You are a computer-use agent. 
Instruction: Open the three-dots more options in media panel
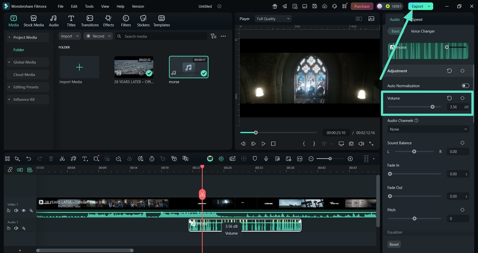click(223, 36)
